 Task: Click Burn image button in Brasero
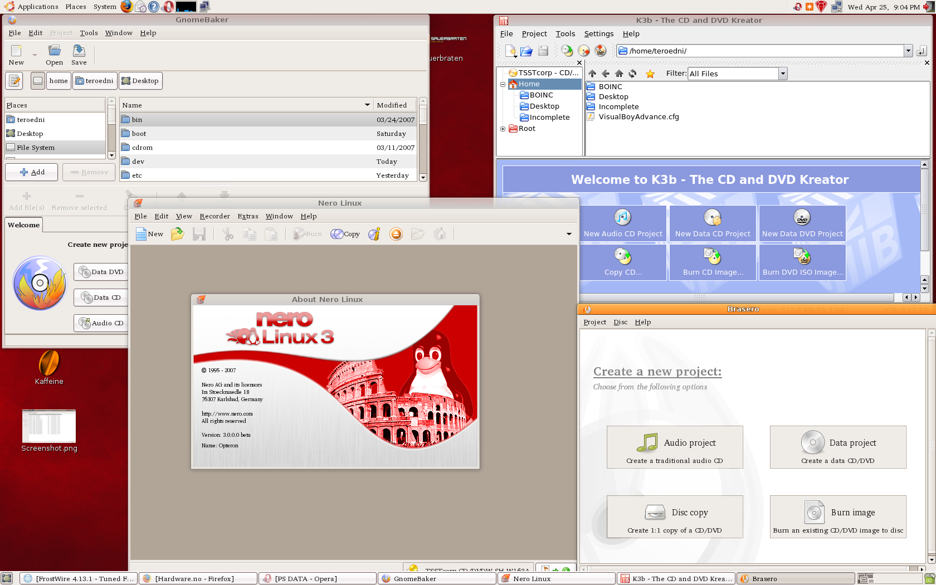(838, 517)
